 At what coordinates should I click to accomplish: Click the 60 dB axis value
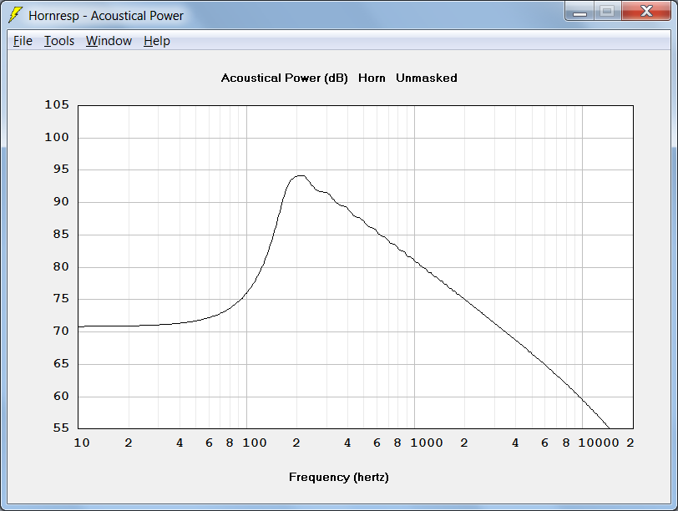click(x=61, y=396)
